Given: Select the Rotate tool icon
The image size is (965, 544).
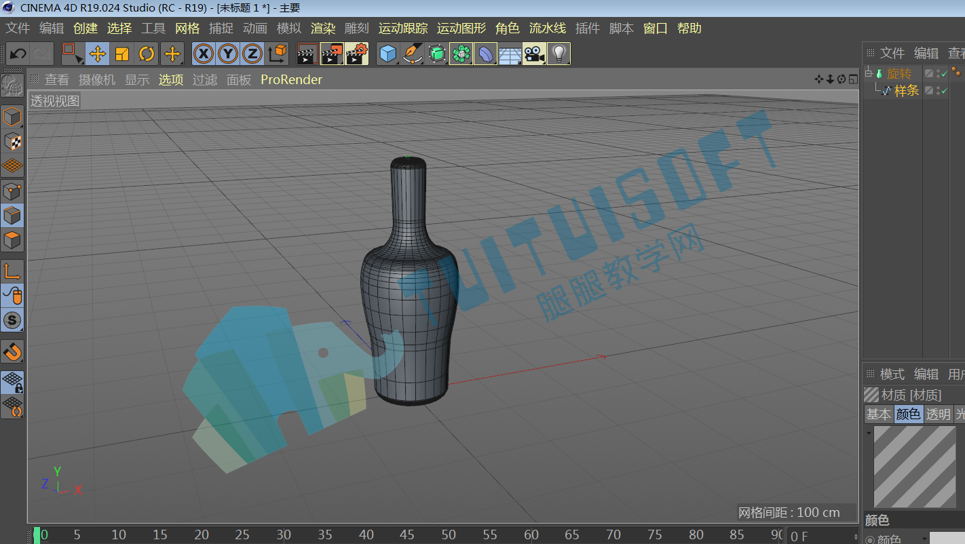Looking at the screenshot, I should point(147,54).
